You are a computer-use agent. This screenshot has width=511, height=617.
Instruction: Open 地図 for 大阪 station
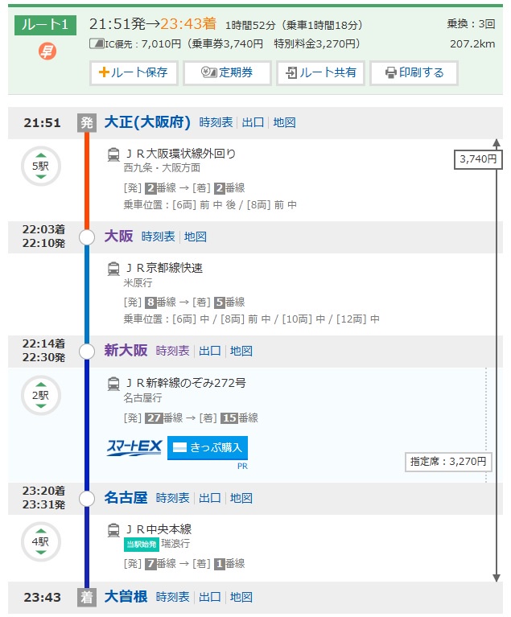196,237
